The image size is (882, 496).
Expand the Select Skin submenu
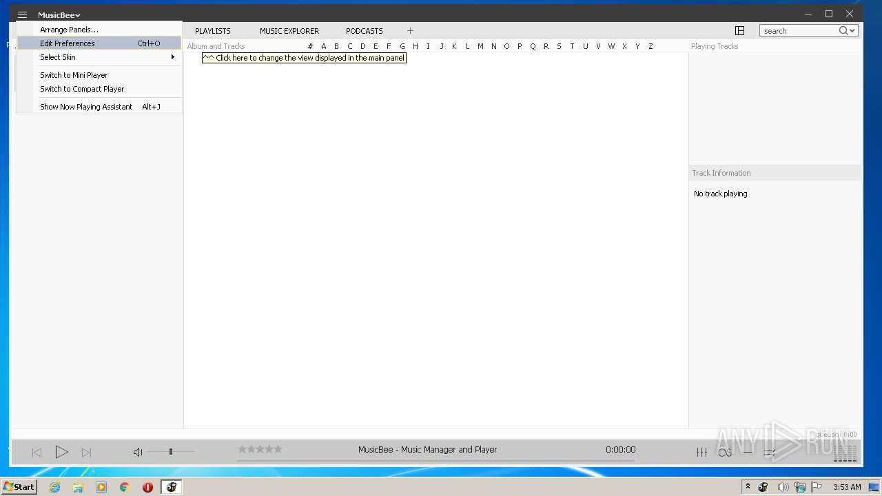click(99, 57)
